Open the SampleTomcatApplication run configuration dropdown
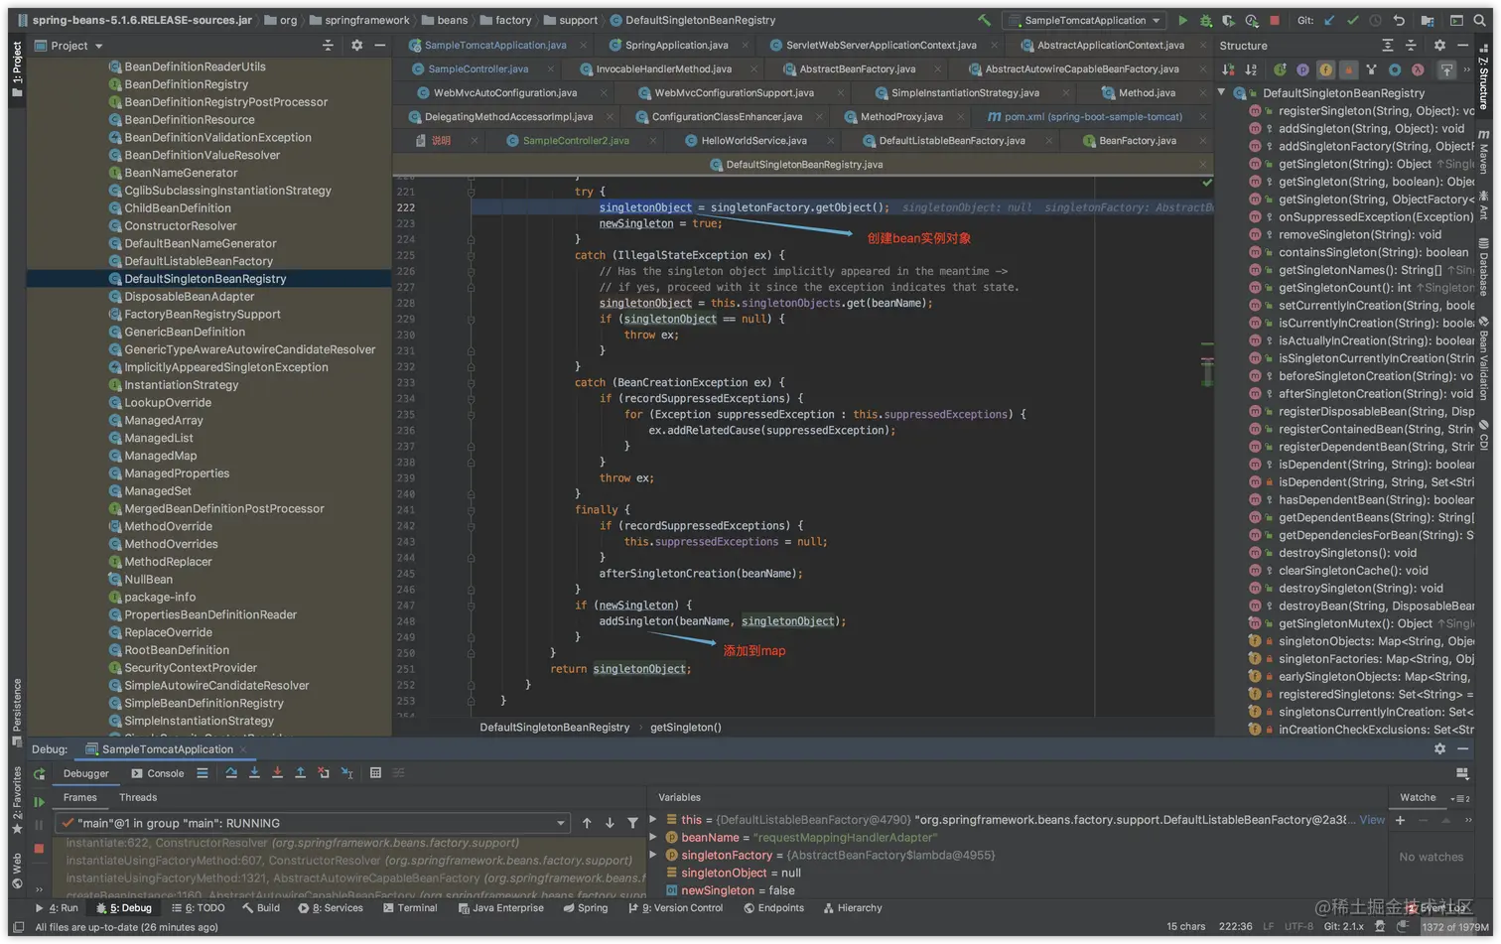1501x944 pixels. 1085,20
